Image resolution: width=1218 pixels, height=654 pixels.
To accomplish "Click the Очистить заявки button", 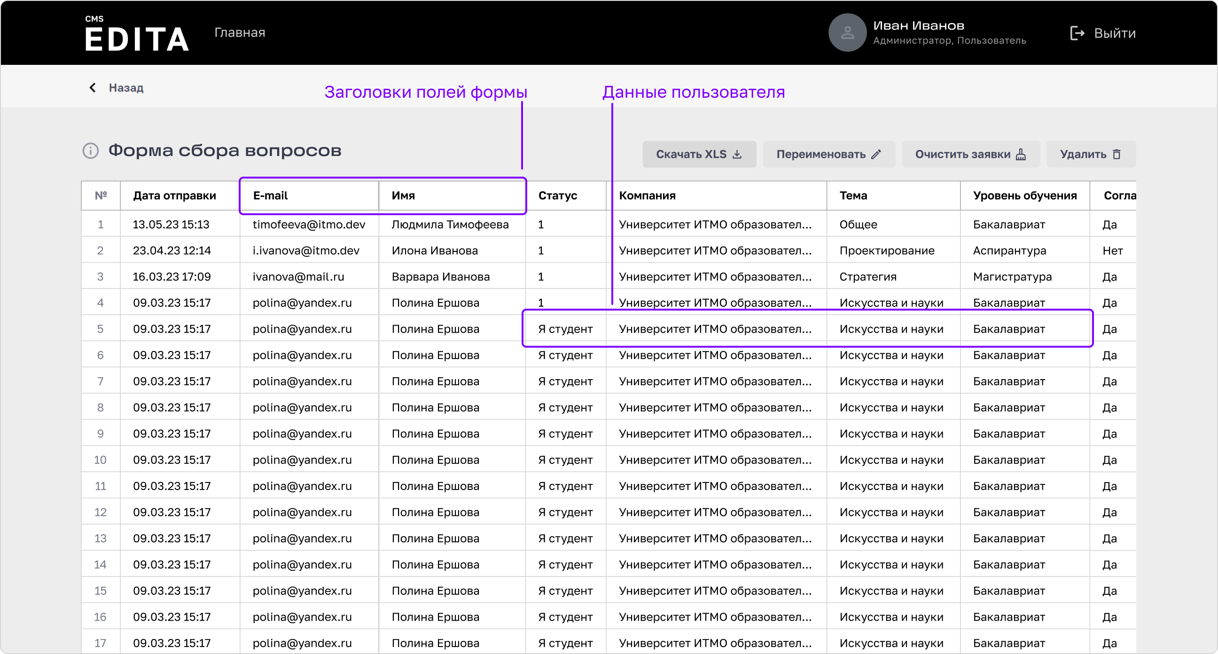I will 970,154.
